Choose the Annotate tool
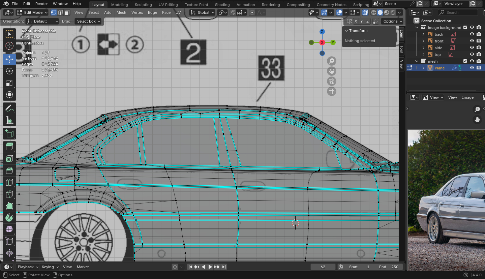The width and height of the screenshot is (485, 279). tap(9, 108)
